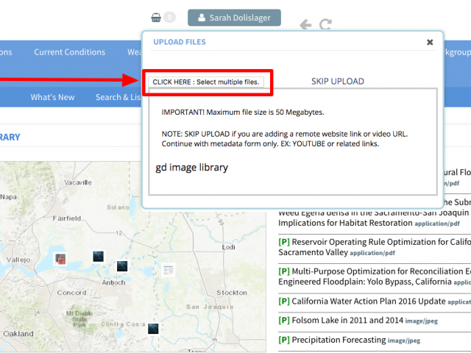The width and height of the screenshot is (471, 353).
Task: Go to What's New tab
Action: [x=52, y=97]
